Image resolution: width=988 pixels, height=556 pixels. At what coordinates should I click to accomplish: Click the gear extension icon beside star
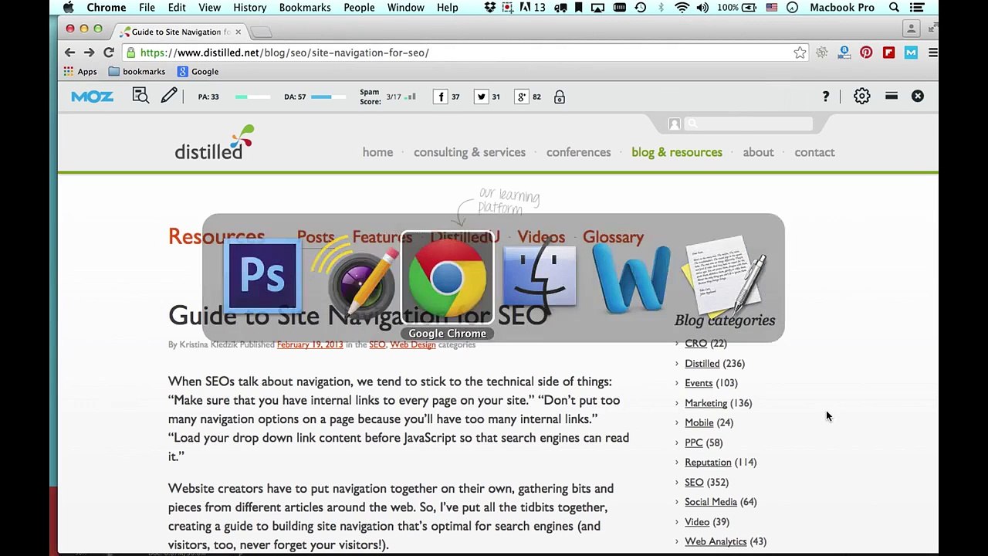[x=822, y=53]
